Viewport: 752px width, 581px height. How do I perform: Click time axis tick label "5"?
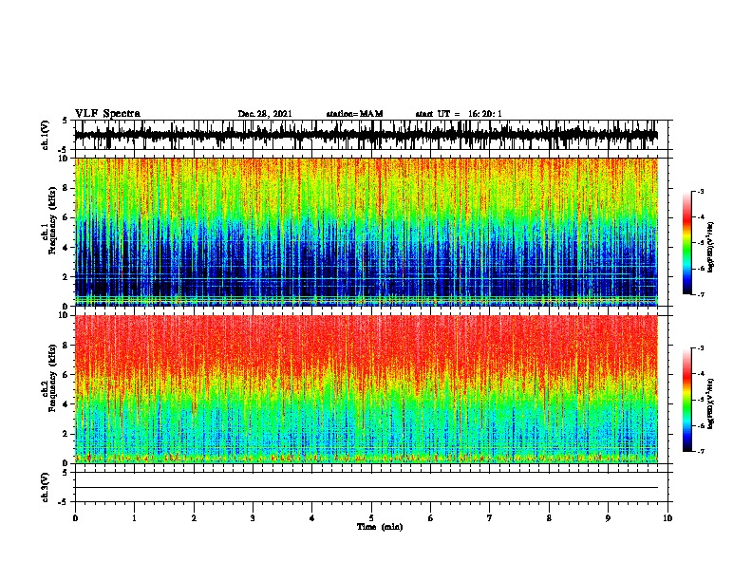coord(371,518)
